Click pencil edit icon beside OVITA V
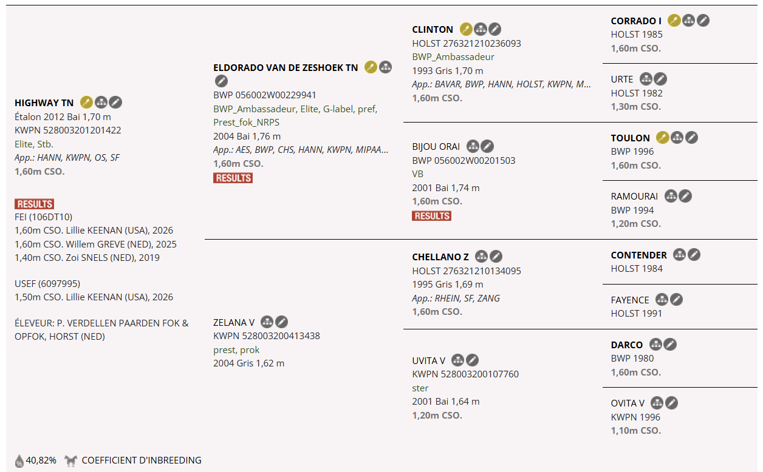 [671, 403]
